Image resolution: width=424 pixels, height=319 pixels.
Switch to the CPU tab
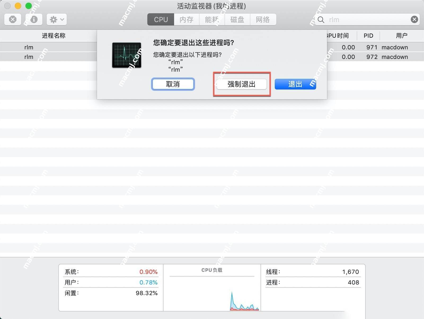161,19
